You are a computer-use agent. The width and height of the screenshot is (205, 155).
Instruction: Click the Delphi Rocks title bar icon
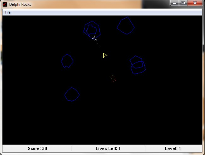click(x=5, y=4)
